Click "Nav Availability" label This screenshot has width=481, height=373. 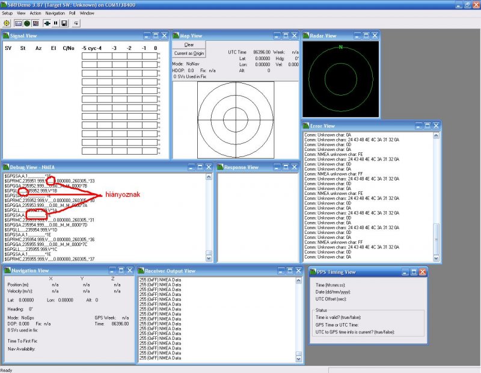tap(21, 349)
